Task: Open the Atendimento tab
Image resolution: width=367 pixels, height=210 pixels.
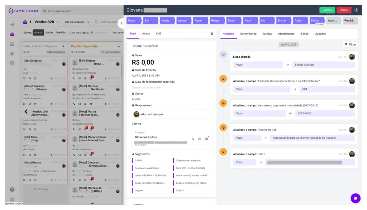Action: point(286,34)
